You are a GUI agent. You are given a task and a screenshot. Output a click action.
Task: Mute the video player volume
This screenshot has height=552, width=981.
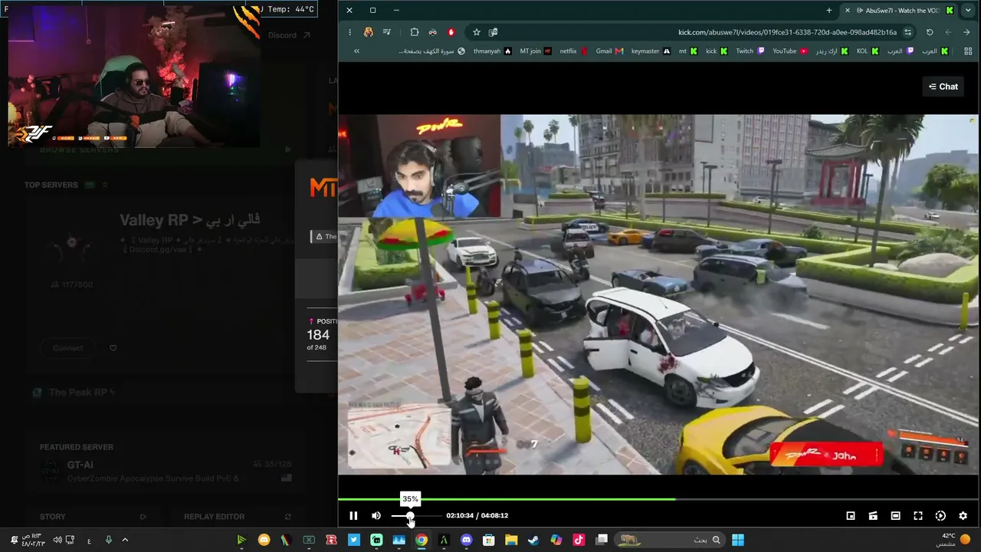pos(376,516)
